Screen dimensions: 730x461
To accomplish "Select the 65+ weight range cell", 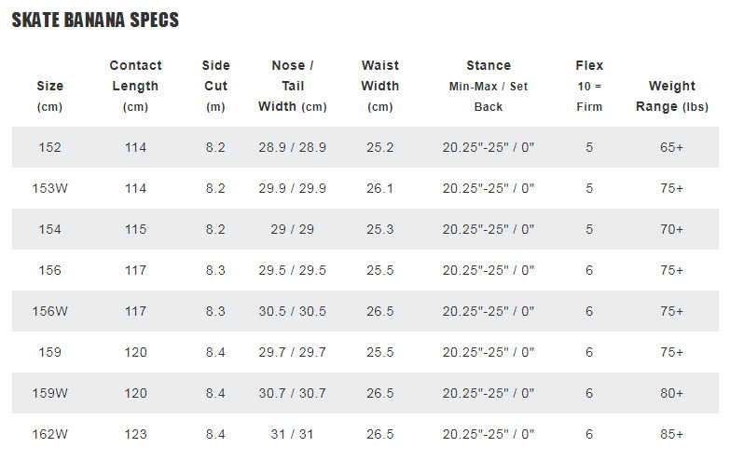I will pos(672,147).
